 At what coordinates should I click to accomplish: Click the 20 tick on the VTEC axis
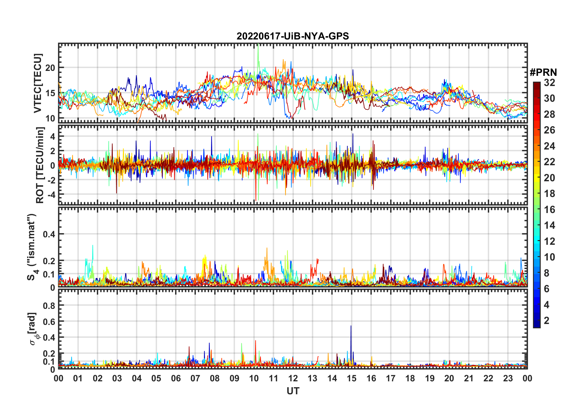(x=51, y=68)
